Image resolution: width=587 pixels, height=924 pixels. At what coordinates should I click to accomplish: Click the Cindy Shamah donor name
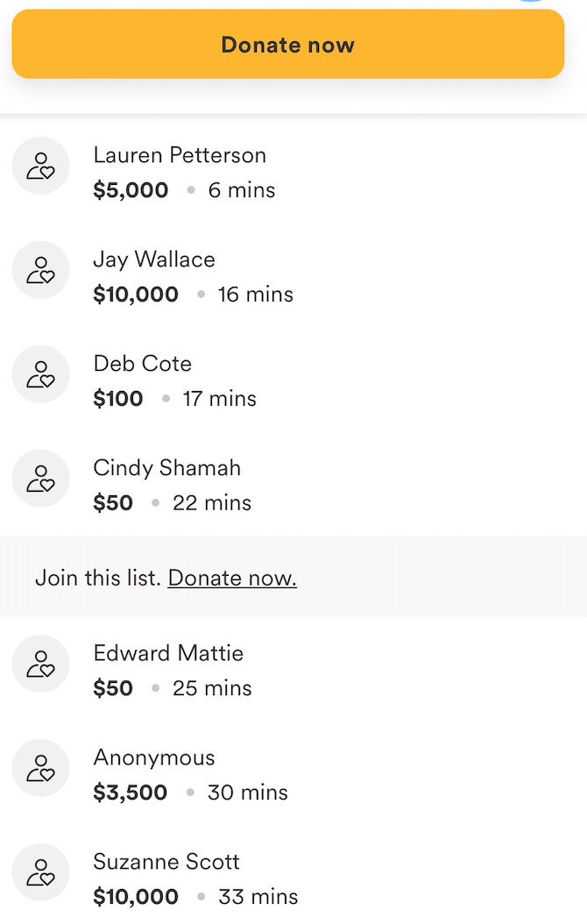(x=167, y=468)
